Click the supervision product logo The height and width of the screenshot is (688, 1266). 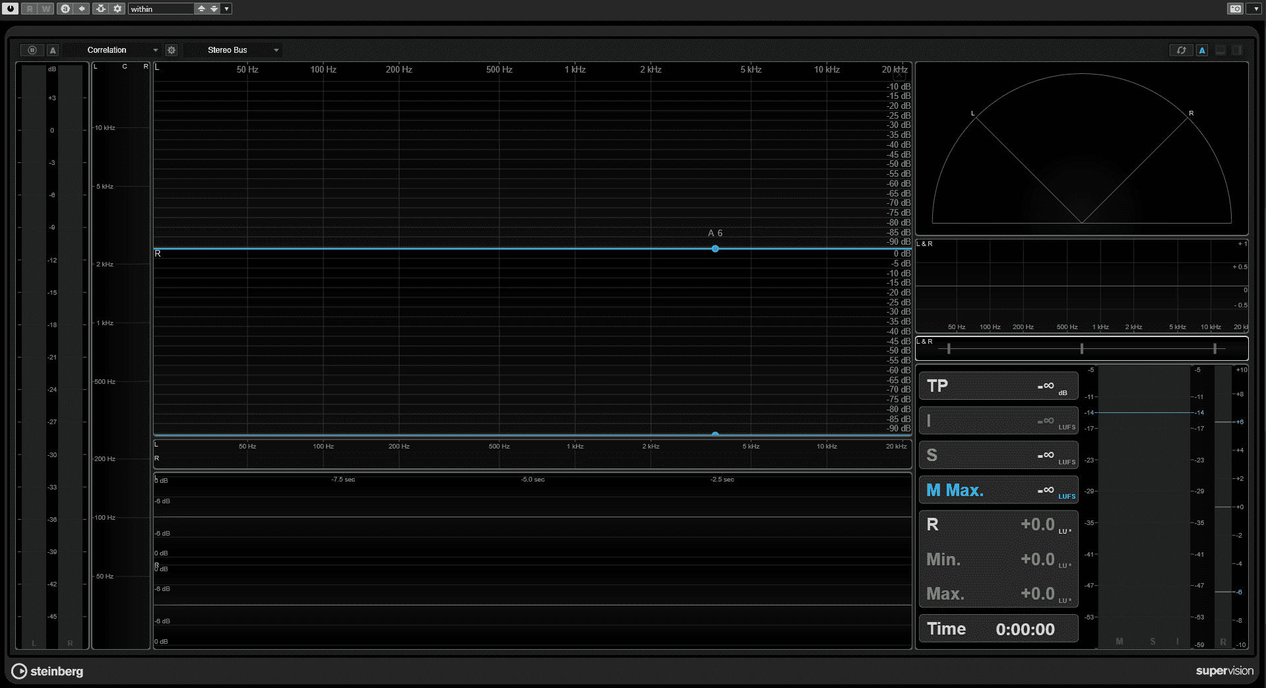(x=1224, y=671)
